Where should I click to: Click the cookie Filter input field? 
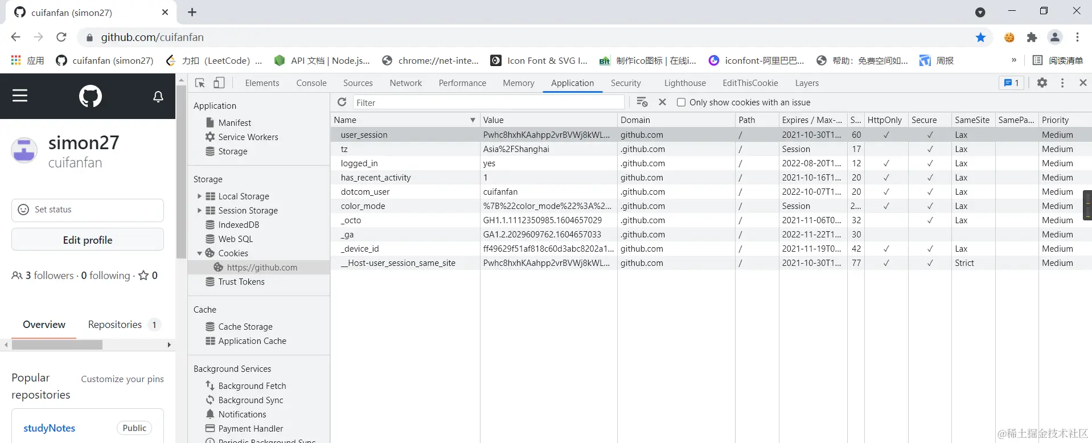[x=488, y=102]
